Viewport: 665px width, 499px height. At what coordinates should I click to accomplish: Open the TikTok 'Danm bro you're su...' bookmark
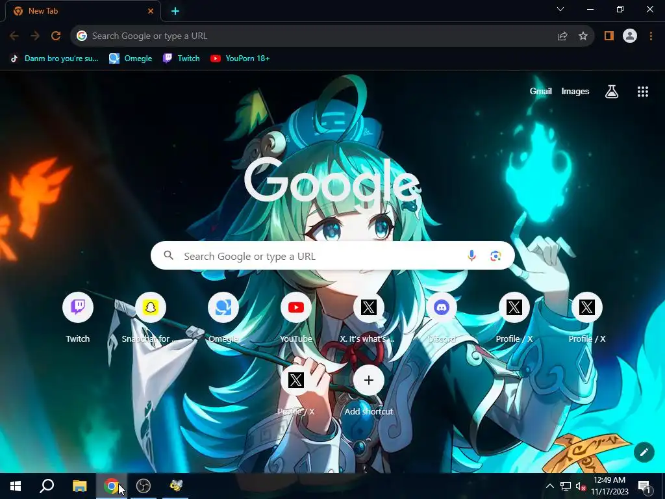tap(55, 58)
